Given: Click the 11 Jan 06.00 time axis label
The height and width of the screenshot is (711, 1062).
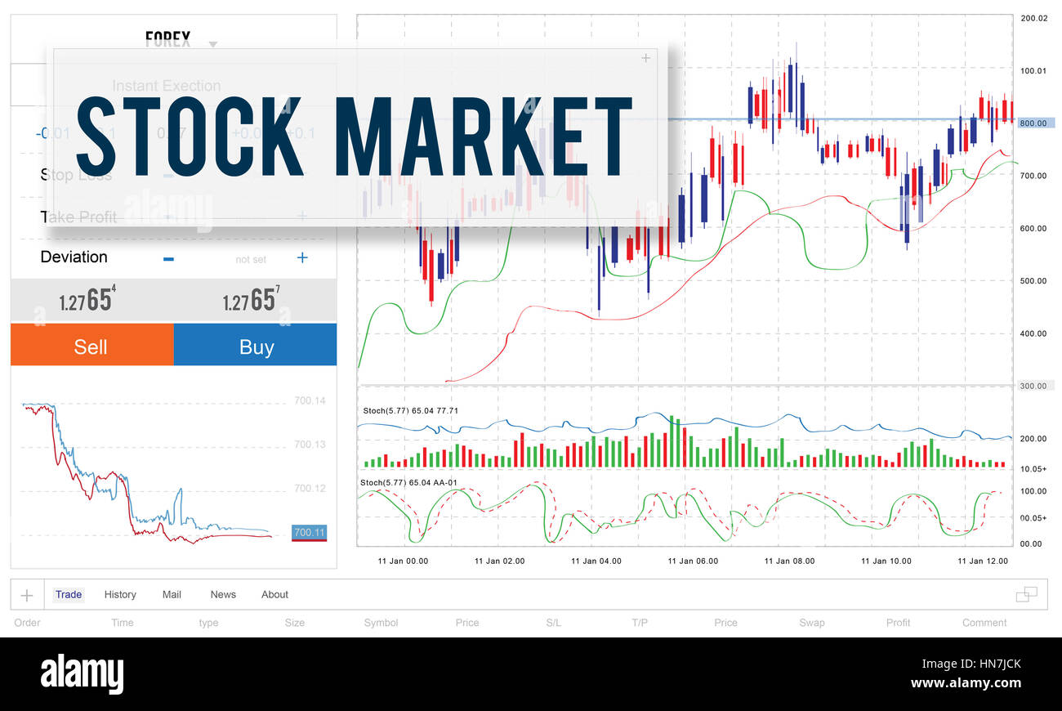Looking at the screenshot, I should [693, 561].
